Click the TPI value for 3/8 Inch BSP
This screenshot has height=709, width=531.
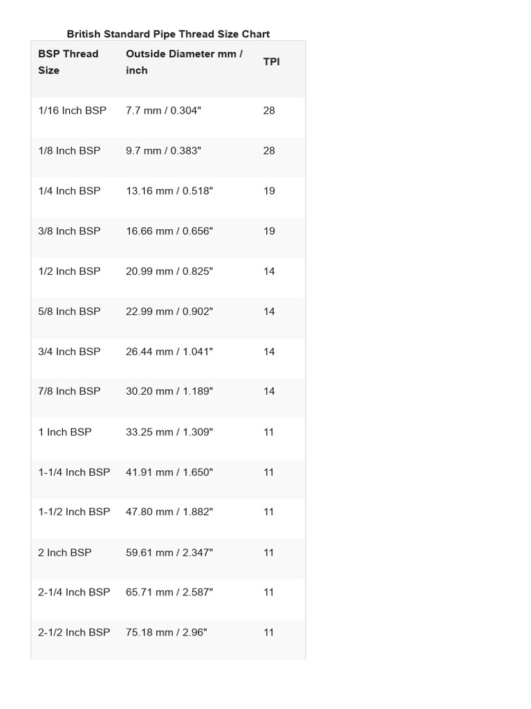click(269, 231)
